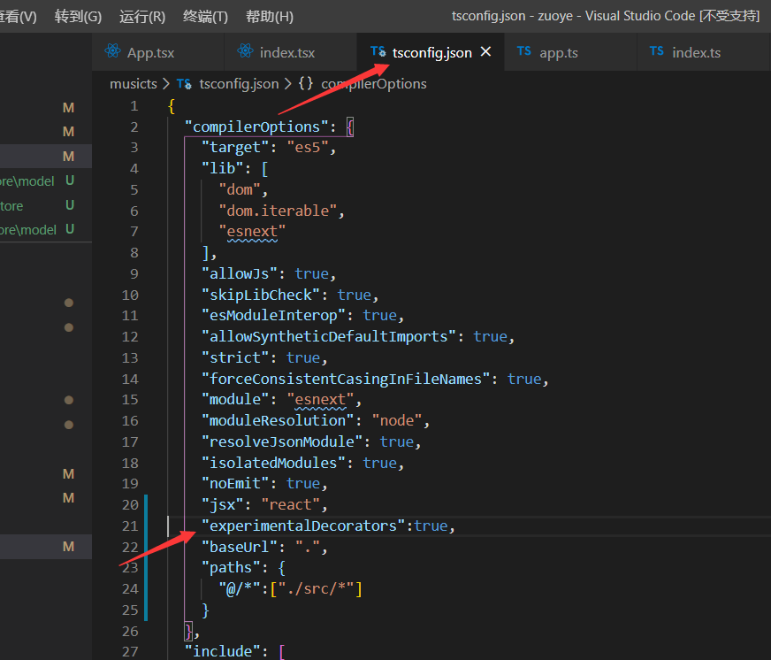
Task: Open the 转到(G) menu
Action: [x=78, y=17]
